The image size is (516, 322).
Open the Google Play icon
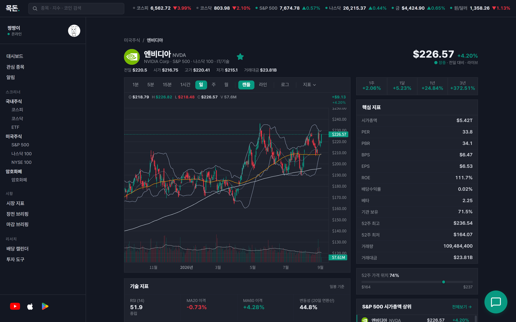(x=45, y=306)
